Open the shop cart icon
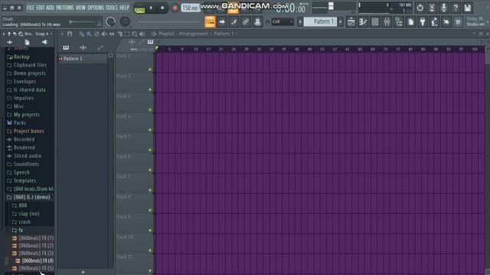The width and height of the screenshot is (490, 275). tap(458, 22)
